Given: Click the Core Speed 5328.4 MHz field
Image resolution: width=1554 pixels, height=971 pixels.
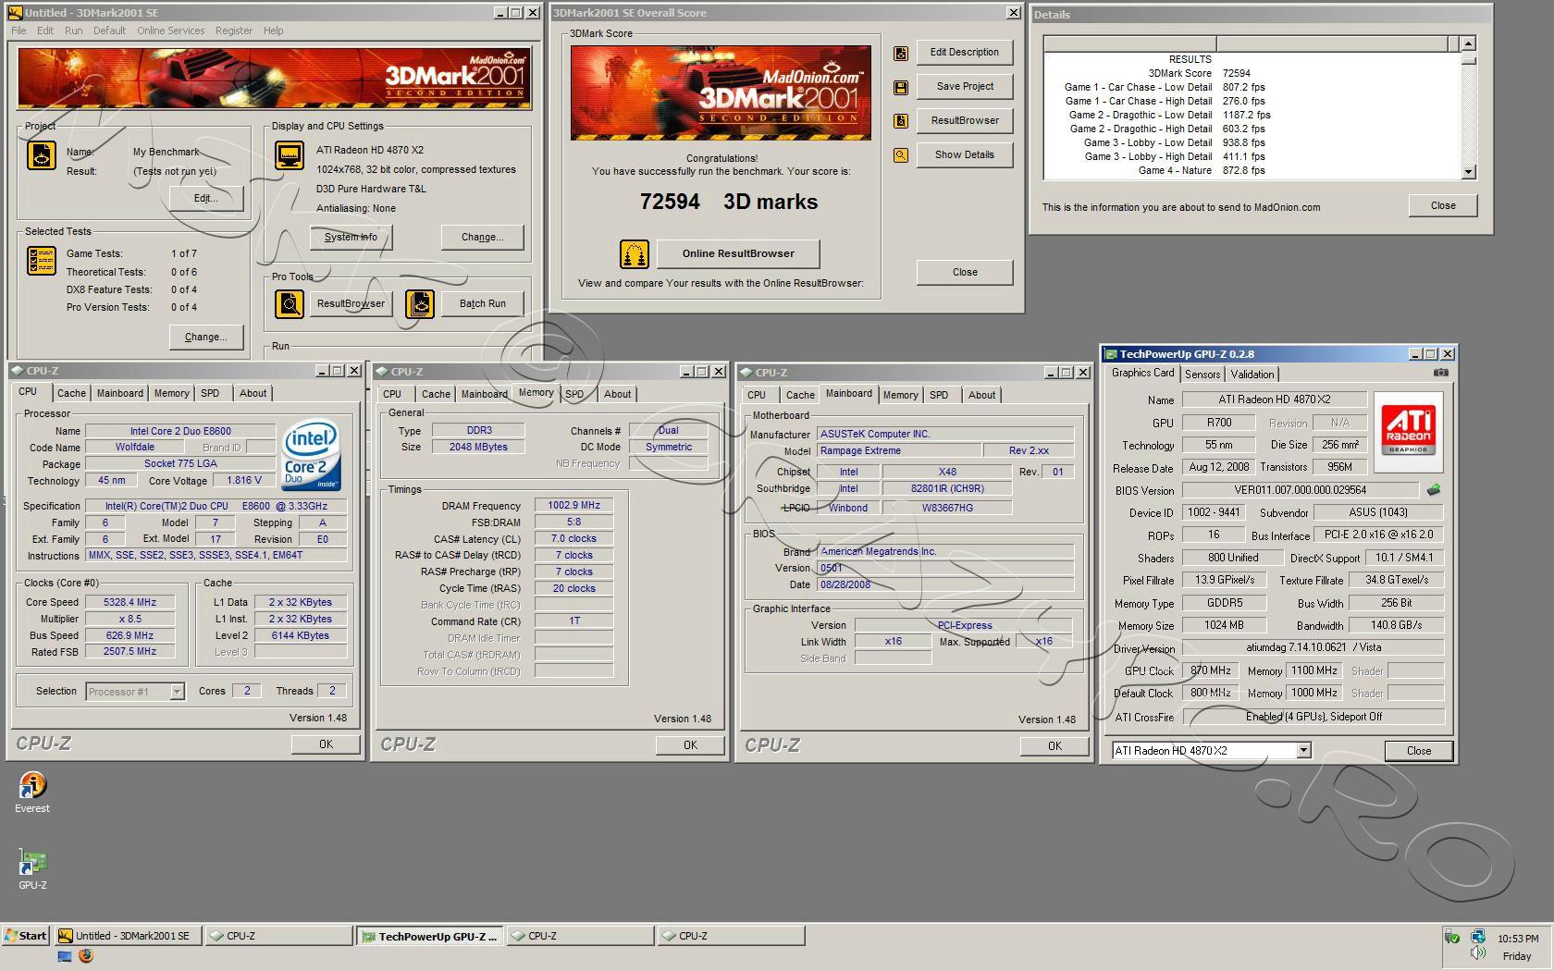Looking at the screenshot, I should click(x=130, y=602).
